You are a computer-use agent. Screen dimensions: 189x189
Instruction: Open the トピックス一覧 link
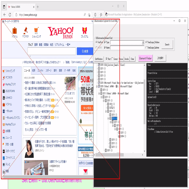point(41,130)
